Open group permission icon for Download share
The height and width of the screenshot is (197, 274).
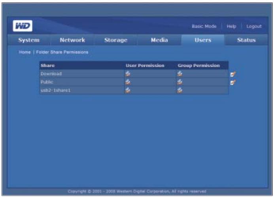point(180,74)
